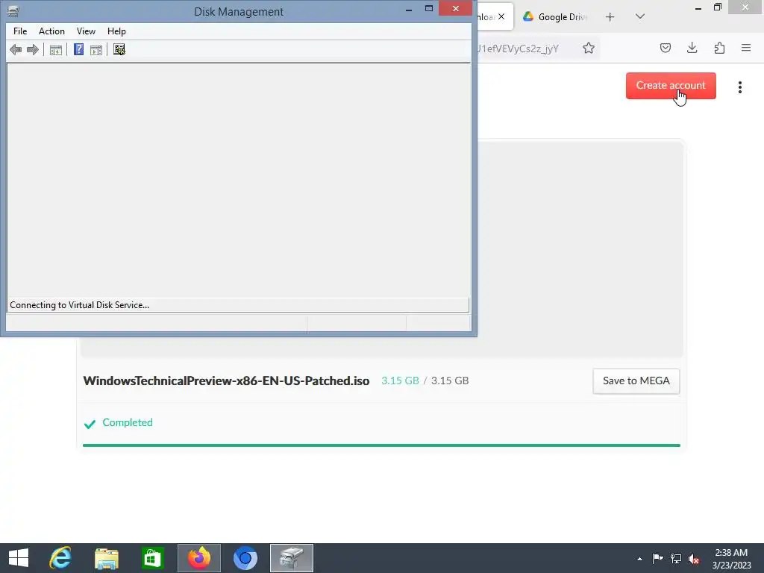Click the blue Help toolbar icon
The height and width of the screenshot is (573, 764).
[78, 50]
